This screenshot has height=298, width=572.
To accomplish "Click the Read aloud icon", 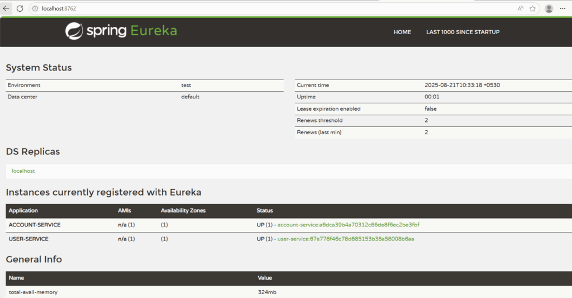I will 521,8.
